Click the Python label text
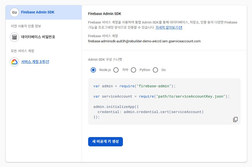Viewport: 252px width, 167px height. pyautogui.click(x=145, y=70)
